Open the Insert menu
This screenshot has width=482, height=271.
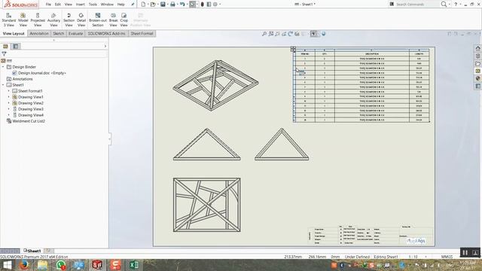point(81,5)
